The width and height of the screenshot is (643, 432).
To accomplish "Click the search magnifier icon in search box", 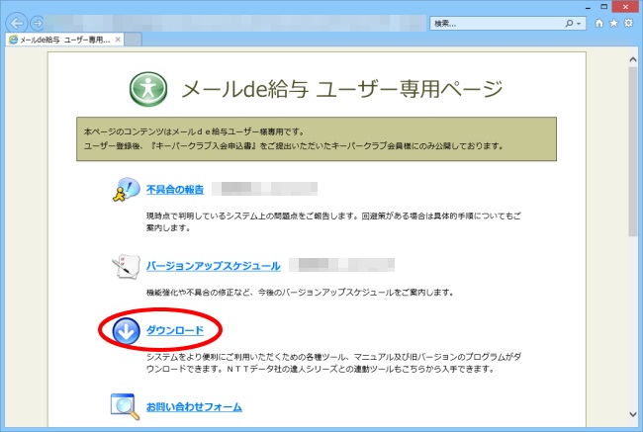I will pos(569,24).
